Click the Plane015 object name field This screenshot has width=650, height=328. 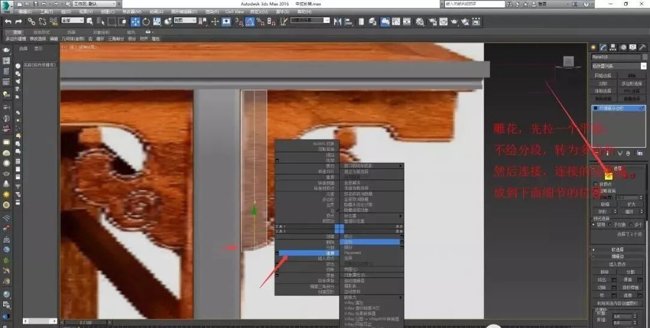tap(616, 56)
